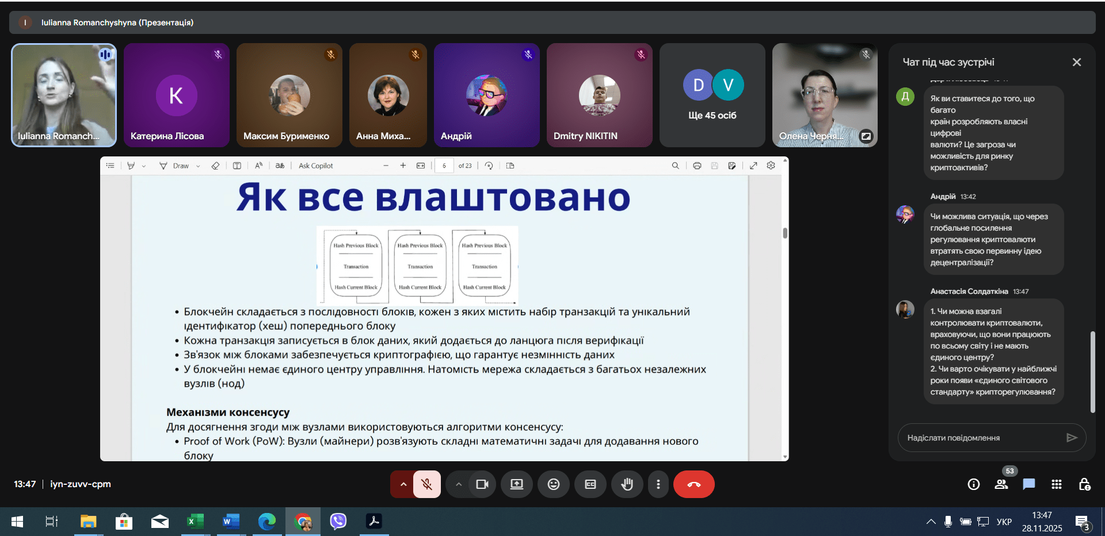This screenshot has width=1105, height=536.
Task: Click the share screen (present) icon
Action: coord(516,484)
